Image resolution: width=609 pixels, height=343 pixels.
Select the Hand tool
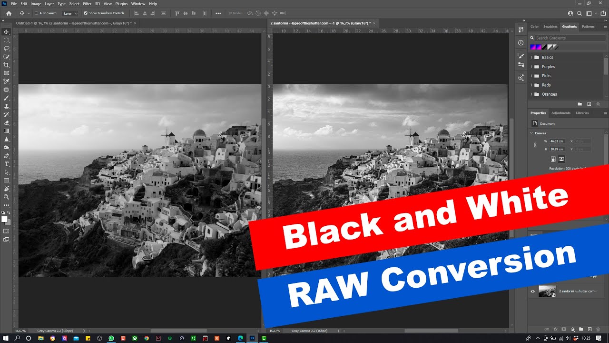click(6, 189)
